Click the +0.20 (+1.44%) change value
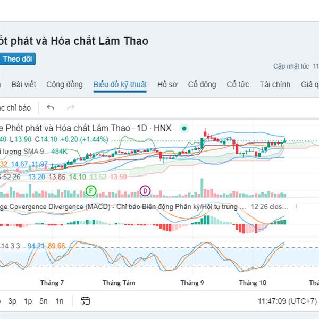This screenshot has height=319, width=319. click(85, 139)
